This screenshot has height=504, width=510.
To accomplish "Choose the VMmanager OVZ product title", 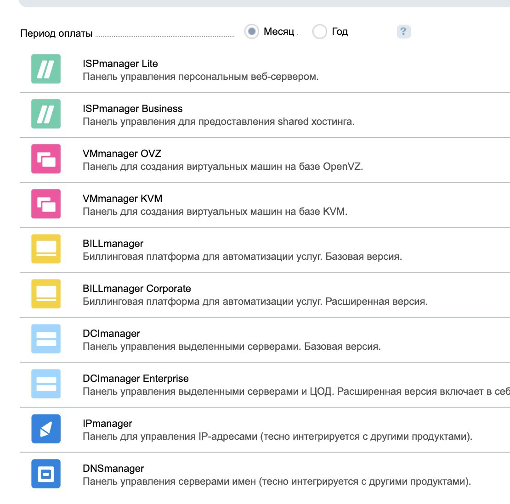I will pos(122,153).
